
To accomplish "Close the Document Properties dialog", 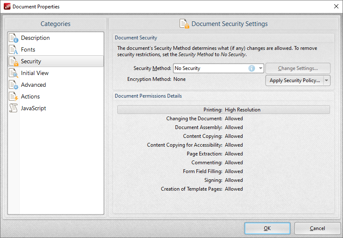I will (336, 6).
